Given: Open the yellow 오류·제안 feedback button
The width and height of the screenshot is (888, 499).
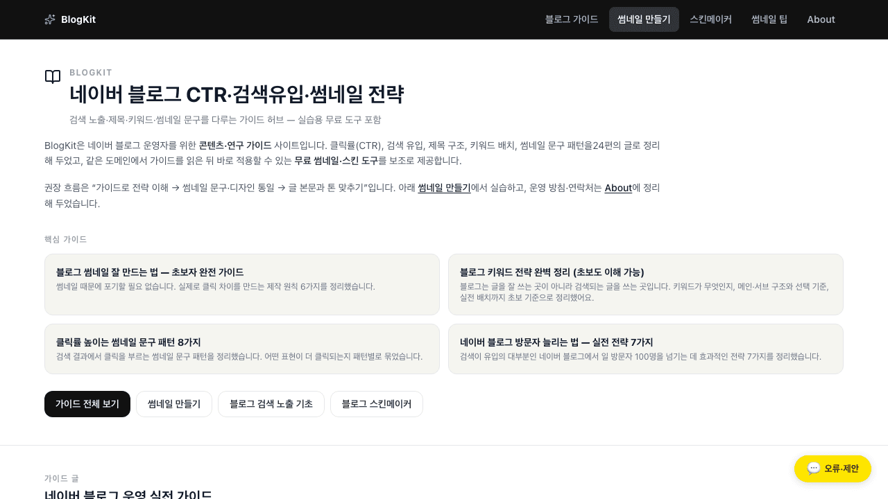Looking at the screenshot, I should [832, 469].
